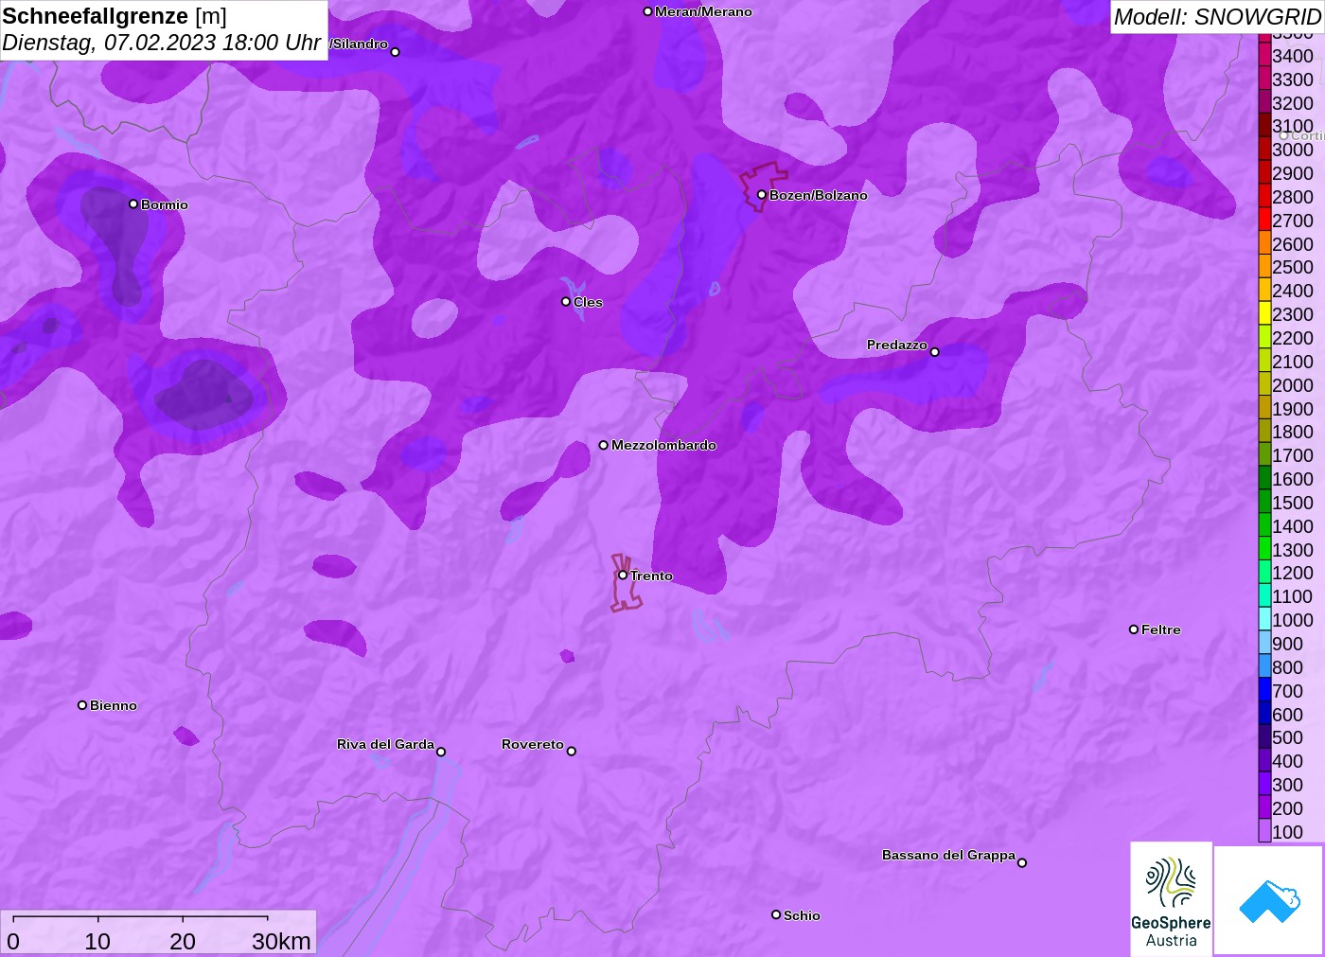Image resolution: width=1325 pixels, height=957 pixels.
Task: Click the Predazzo town marker
Action: (935, 352)
